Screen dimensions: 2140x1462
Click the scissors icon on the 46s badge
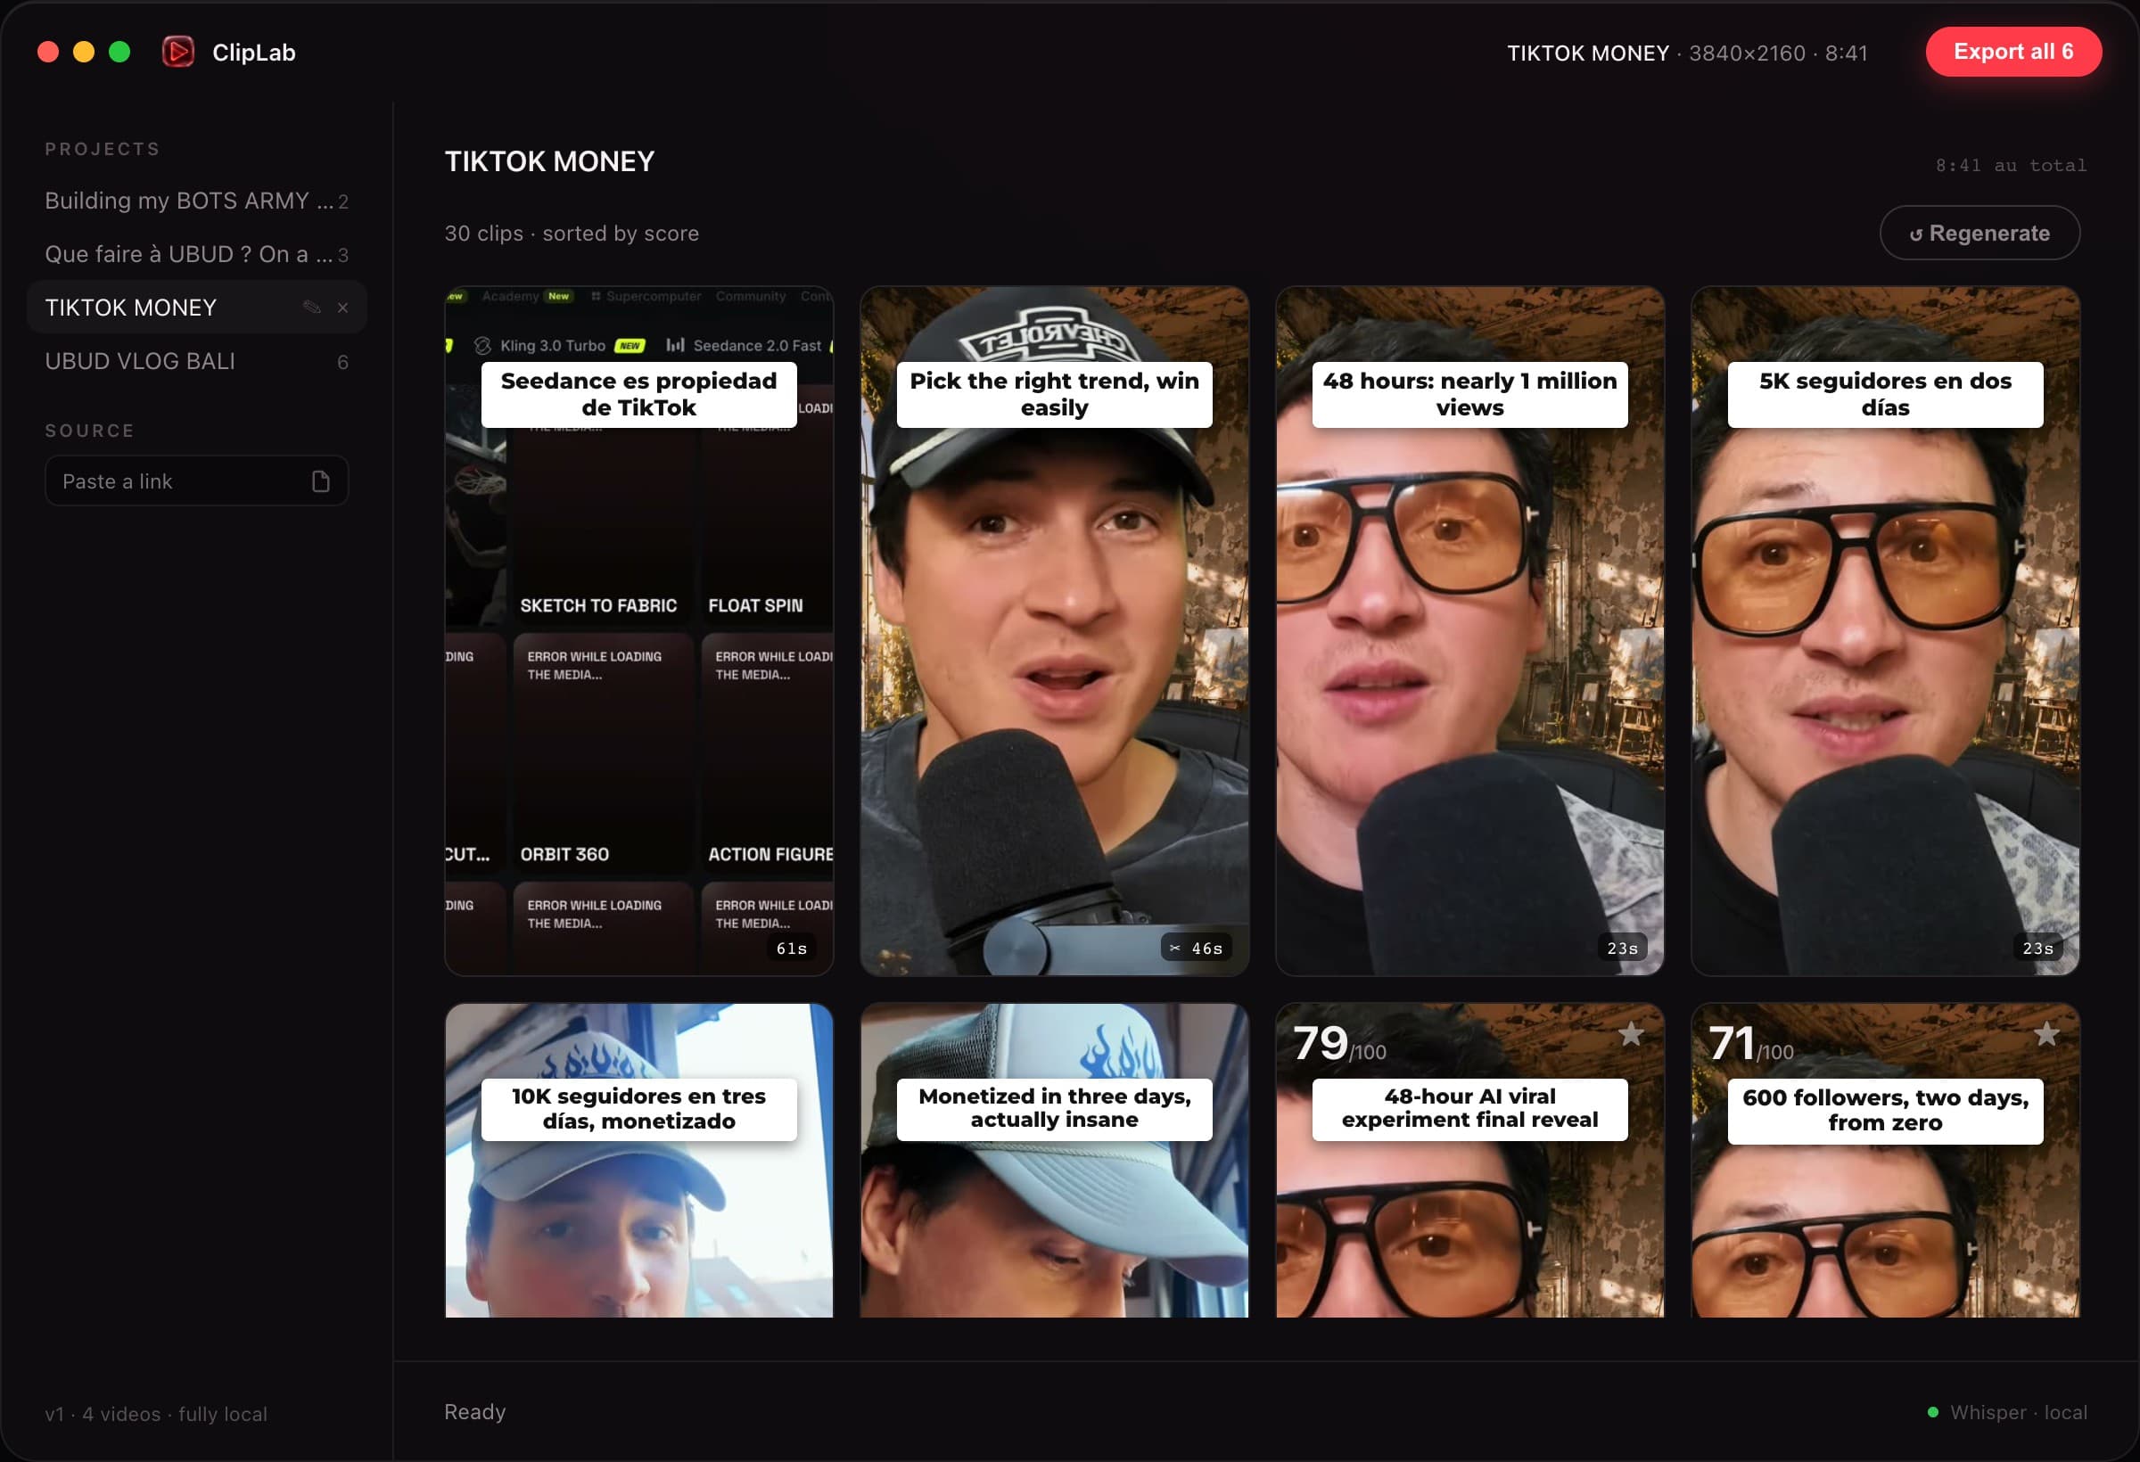(1175, 948)
